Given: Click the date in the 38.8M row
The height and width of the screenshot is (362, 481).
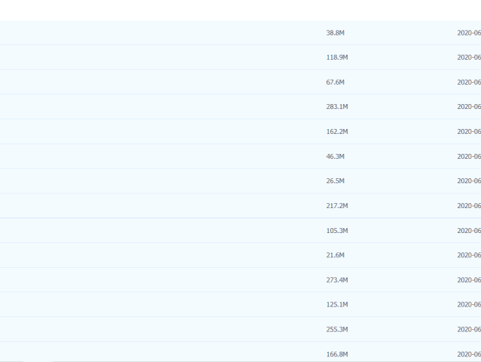Looking at the screenshot, I should click(x=468, y=33).
